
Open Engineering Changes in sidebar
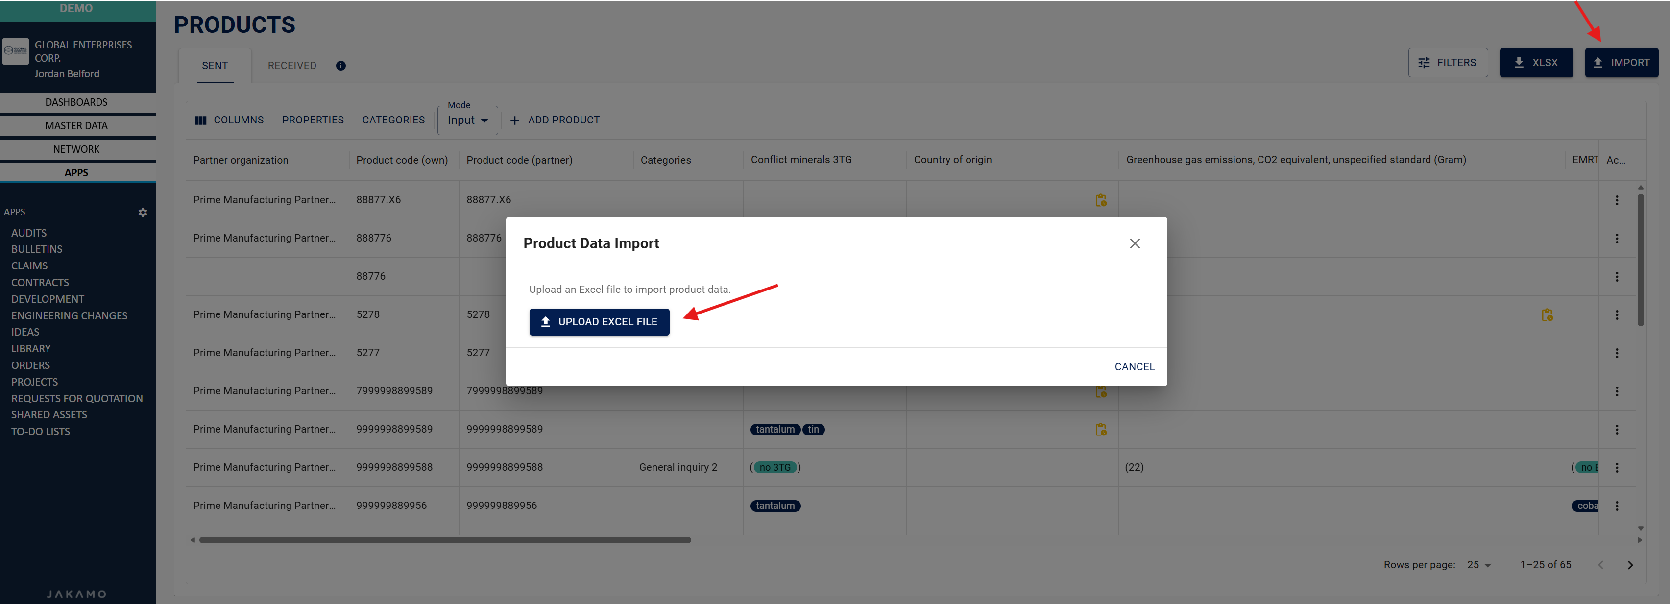pos(69,315)
